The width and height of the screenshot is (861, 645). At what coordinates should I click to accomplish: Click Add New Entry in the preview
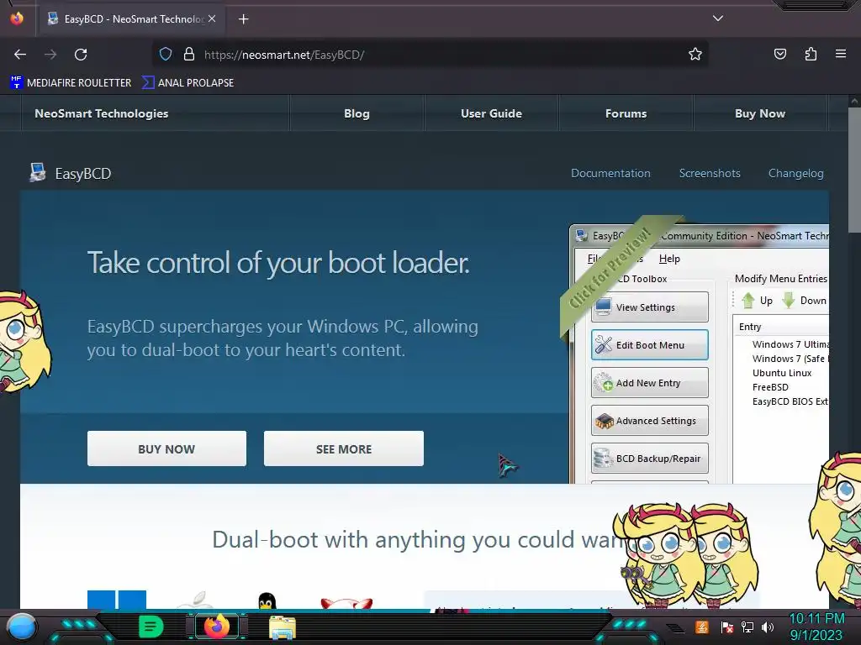tap(650, 383)
